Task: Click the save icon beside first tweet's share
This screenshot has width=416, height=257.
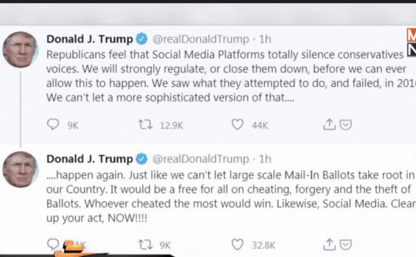Action: tap(346, 125)
